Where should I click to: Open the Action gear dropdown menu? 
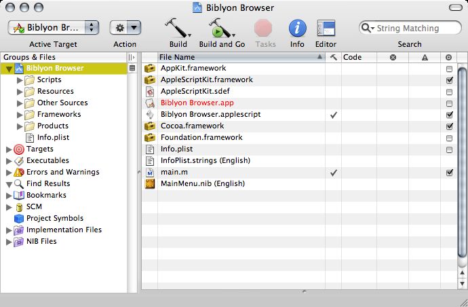(x=125, y=28)
